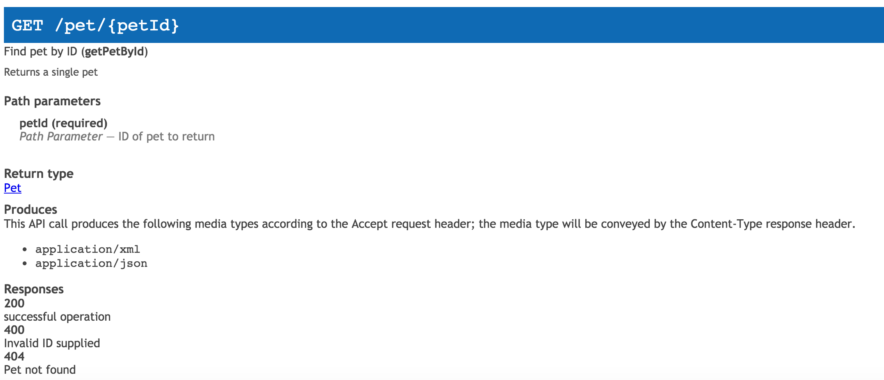Screen dimensions: 884x380
Task: Select the application/xml media type
Action: click(x=88, y=249)
